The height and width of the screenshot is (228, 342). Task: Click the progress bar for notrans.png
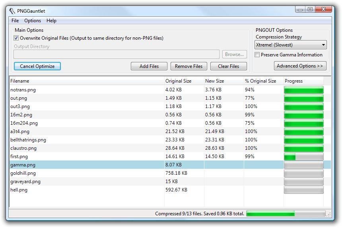(x=303, y=90)
